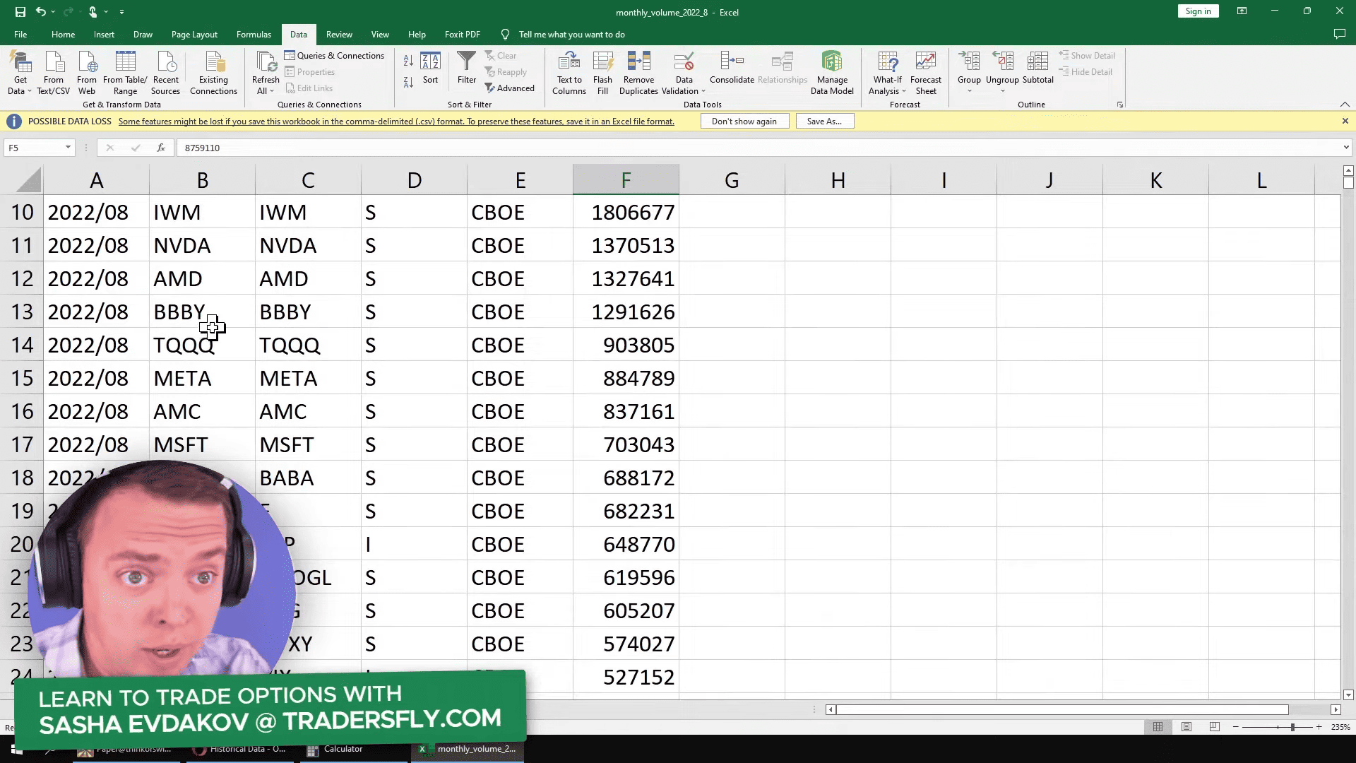Image resolution: width=1356 pixels, height=763 pixels.
Task: Sort column Z to A descending
Action: 408,83
